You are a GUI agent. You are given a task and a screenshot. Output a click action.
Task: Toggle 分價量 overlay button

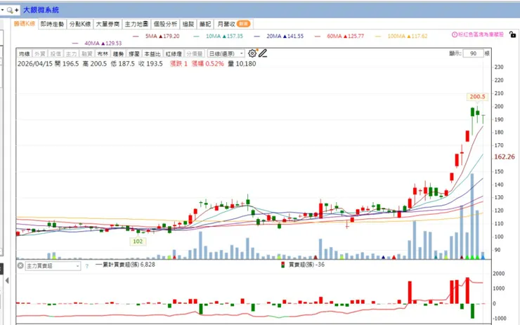[195, 53]
